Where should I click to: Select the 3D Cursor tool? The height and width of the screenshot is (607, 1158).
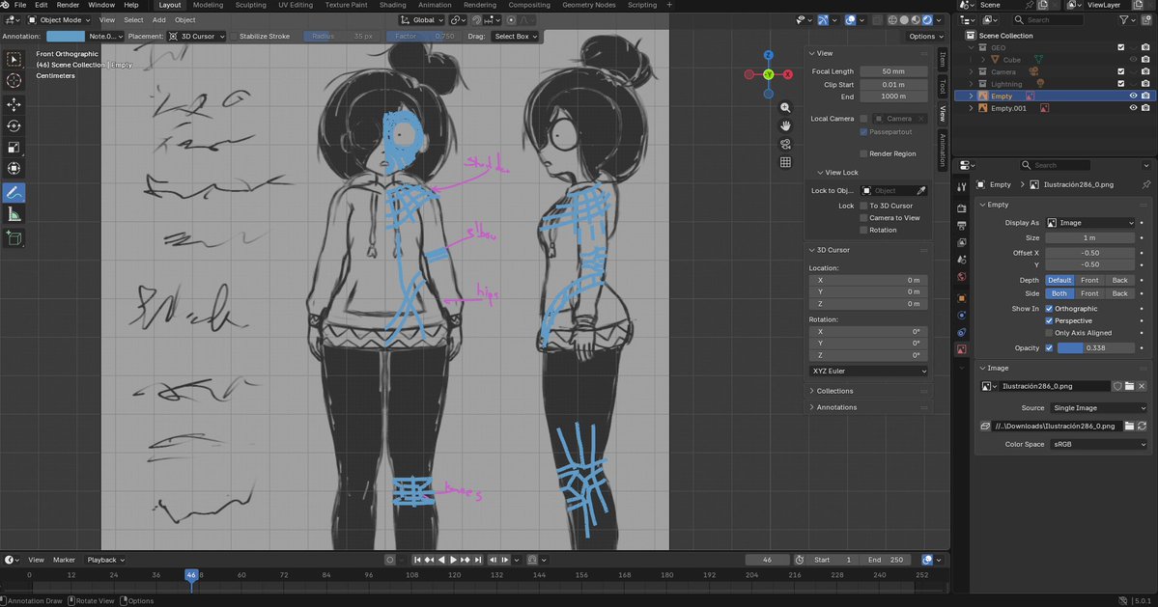pos(14,80)
